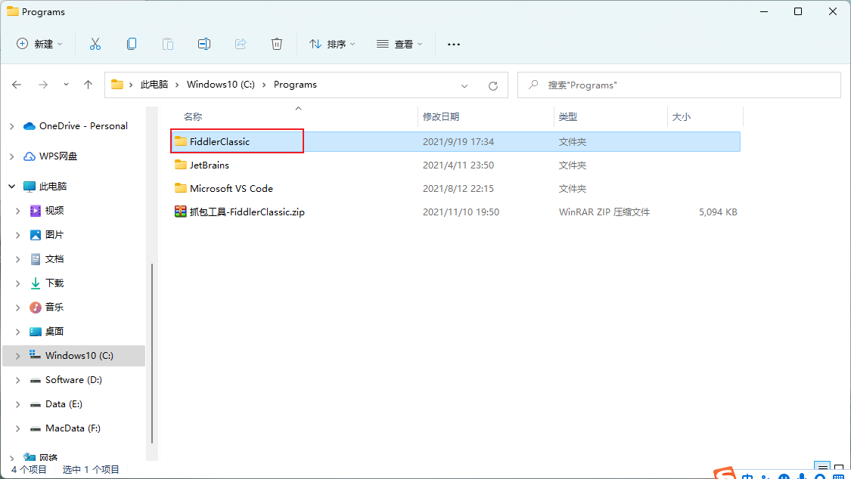Open the 新建 dropdown menu

[x=40, y=44]
